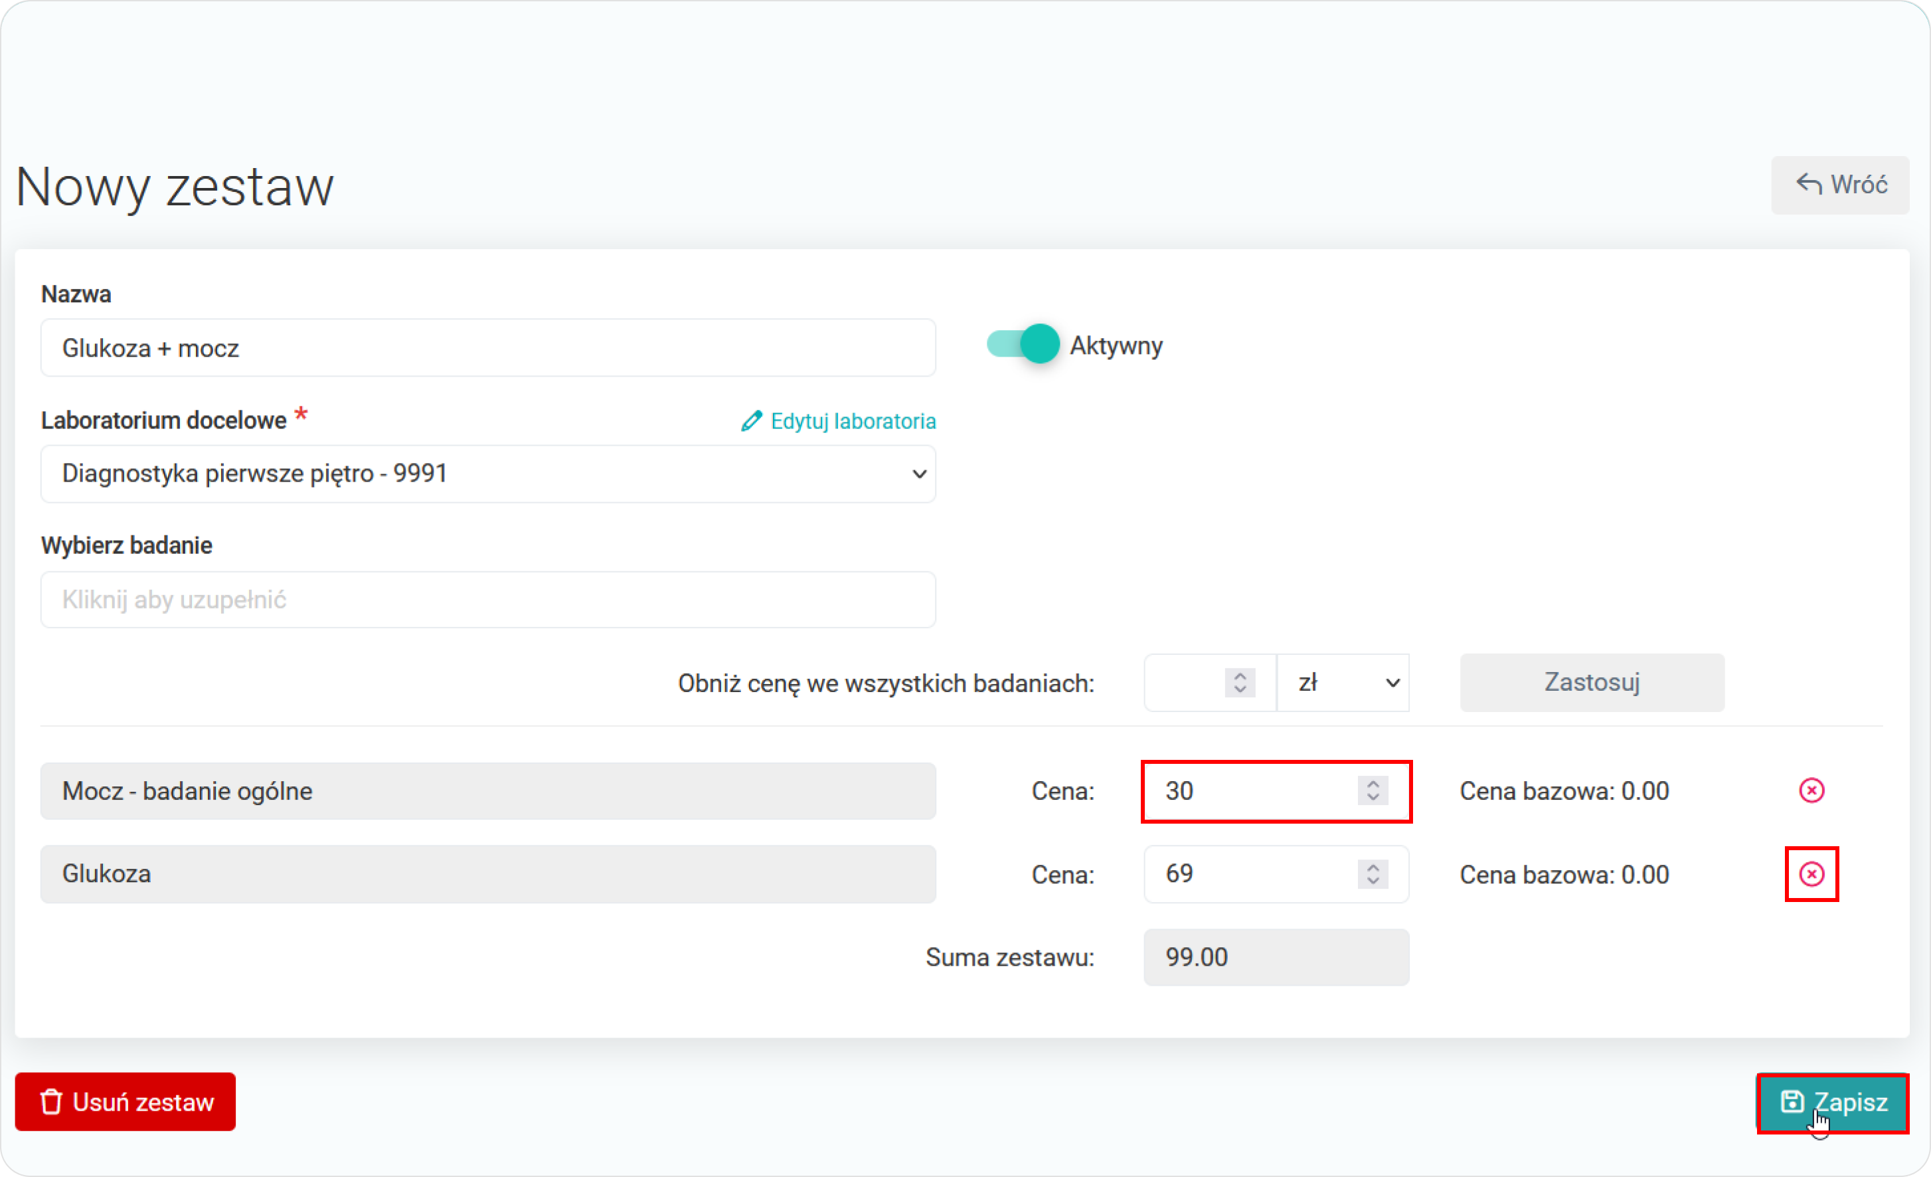This screenshot has height=1177, width=1931.
Task: Click the Glukoza test name field
Action: coord(488,873)
